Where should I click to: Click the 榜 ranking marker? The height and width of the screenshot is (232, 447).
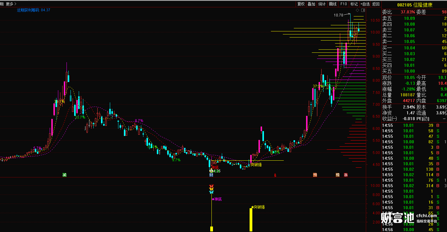337,175
